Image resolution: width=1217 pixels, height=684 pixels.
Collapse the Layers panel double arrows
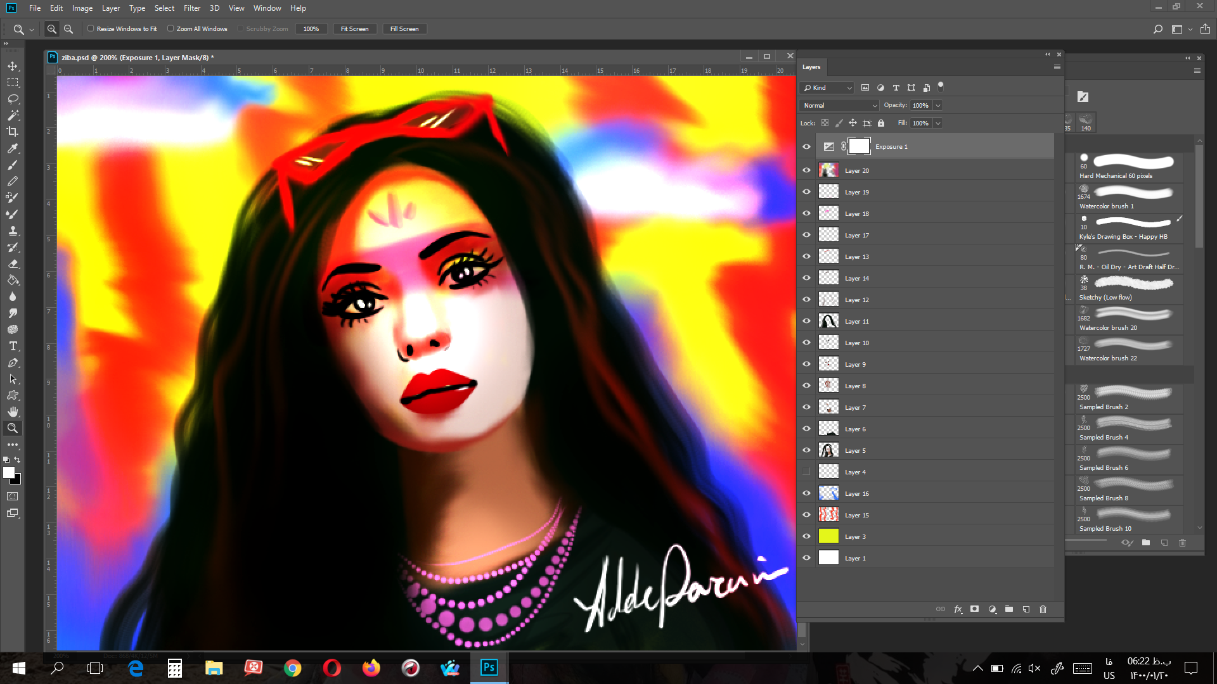point(1048,54)
